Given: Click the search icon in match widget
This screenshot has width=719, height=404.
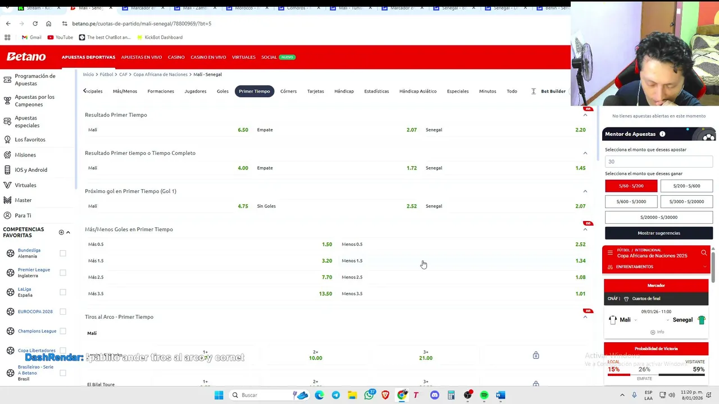Looking at the screenshot, I should click(704, 252).
